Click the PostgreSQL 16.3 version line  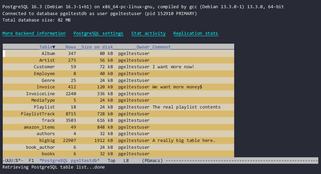coord(143,7)
